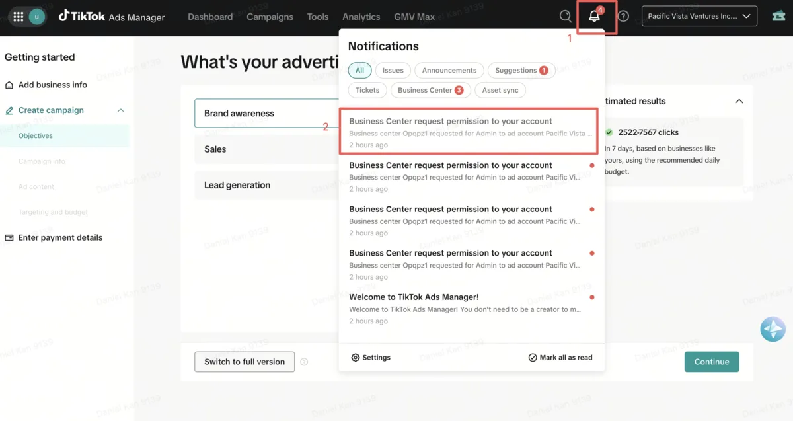Image resolution: width=793 pixels, height=421 pixels.
Task: Open notification Settings gear
Action: pyautogui.click(x=371, y=358)
